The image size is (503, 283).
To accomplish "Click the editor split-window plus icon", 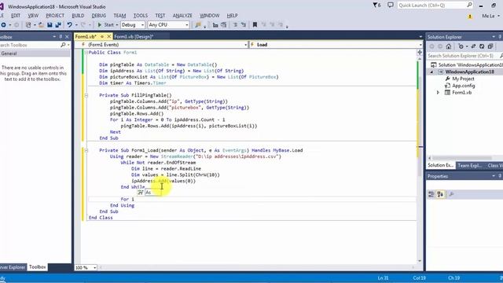I will tap(420, 52).
